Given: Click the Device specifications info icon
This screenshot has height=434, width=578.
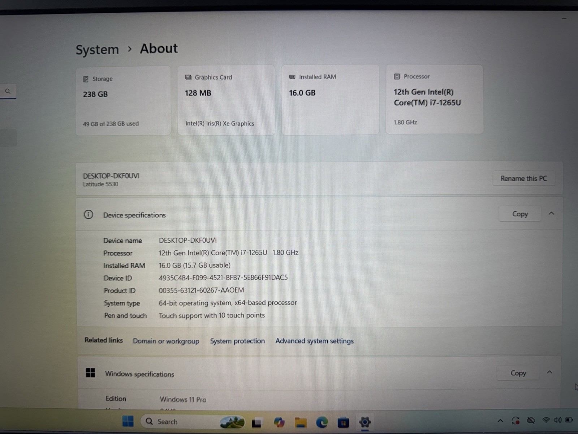Looking at the screenshot, I should (x=89, y=214).
